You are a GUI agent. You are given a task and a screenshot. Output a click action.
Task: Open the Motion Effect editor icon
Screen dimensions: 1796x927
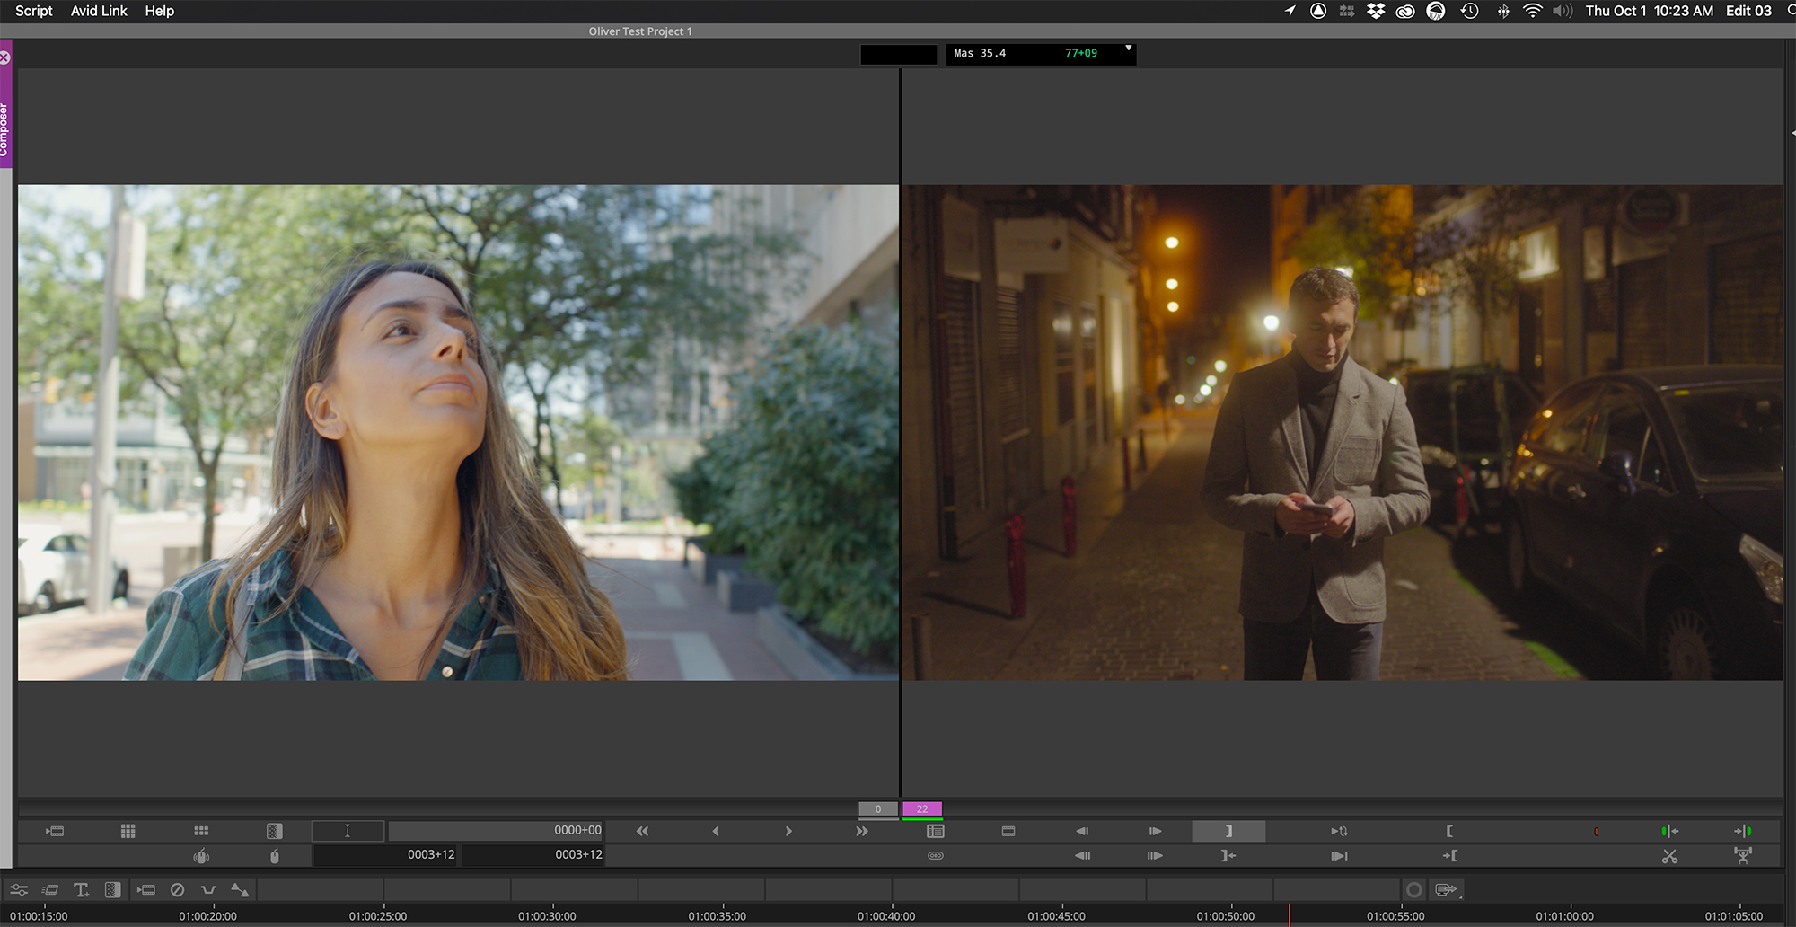pyautogui.click(x=50, y=889)
